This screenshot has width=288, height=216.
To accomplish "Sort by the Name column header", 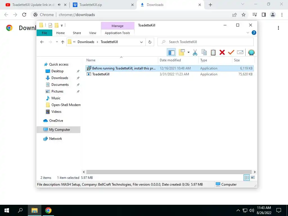I will (x=121, y=60).
